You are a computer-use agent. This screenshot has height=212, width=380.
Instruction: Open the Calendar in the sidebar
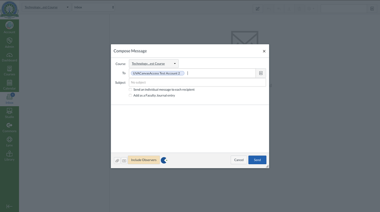click(10, 85)
